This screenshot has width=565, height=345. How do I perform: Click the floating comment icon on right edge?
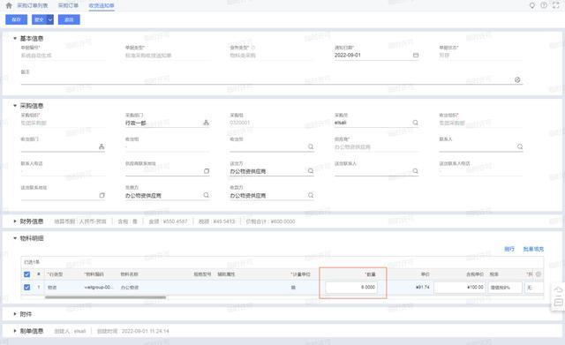pos(558,302)
